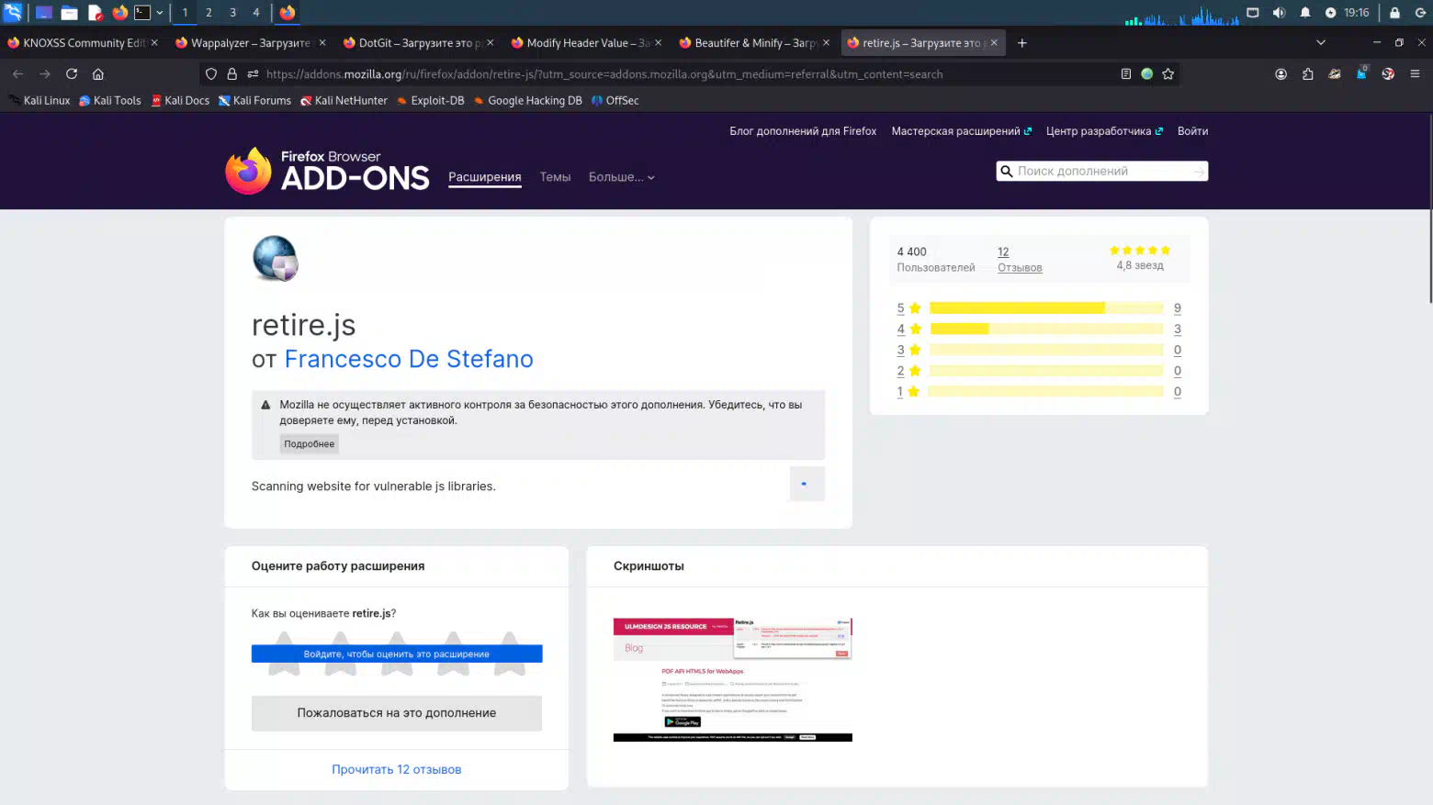The width and height of the screenshot is (1433, 805).
Task: Switch to the DotGit tab
Action: pos(419,43)
